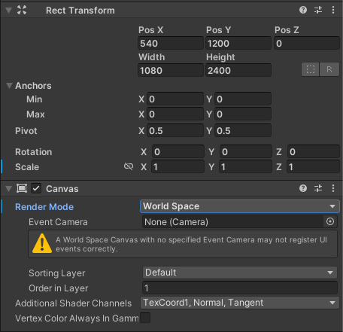343x332 pixels.
Task: Click the Pos Y field
Action: click(238, 43)
